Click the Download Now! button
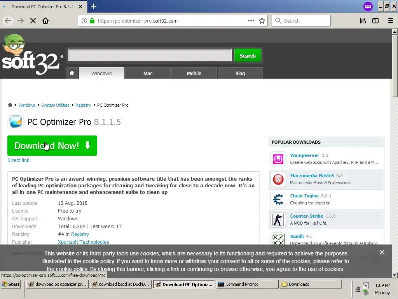 [52, 146]
